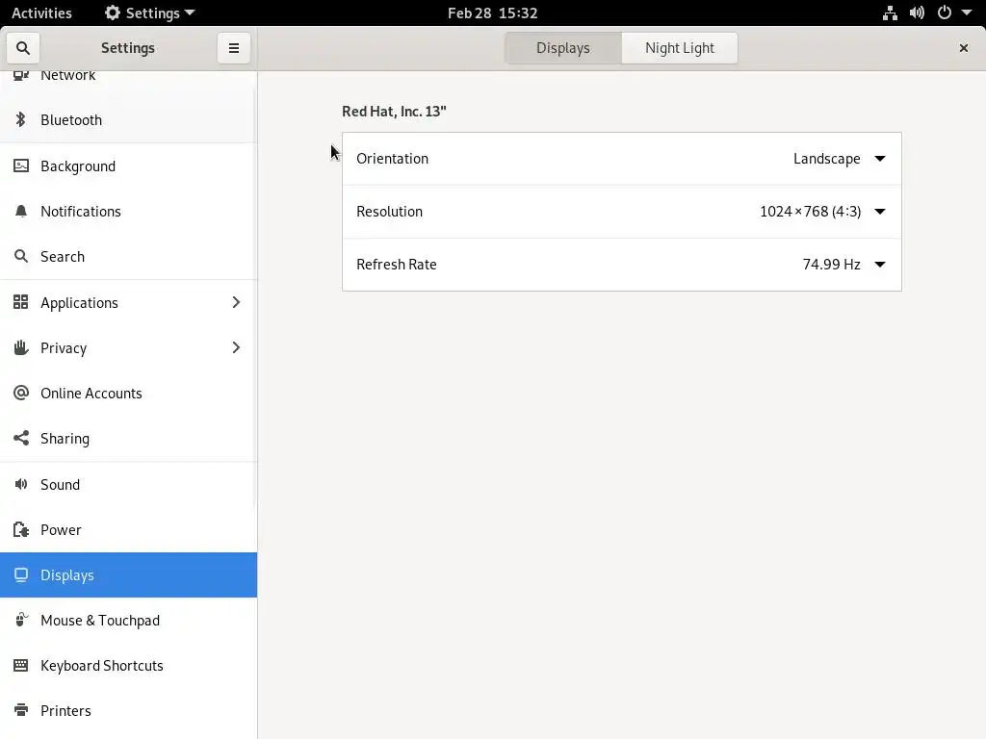Image resolution: width=986 pixels, height=739 pixels.
Task: Click the Sound speaker icon in sidebar
Action: point(21,484)
